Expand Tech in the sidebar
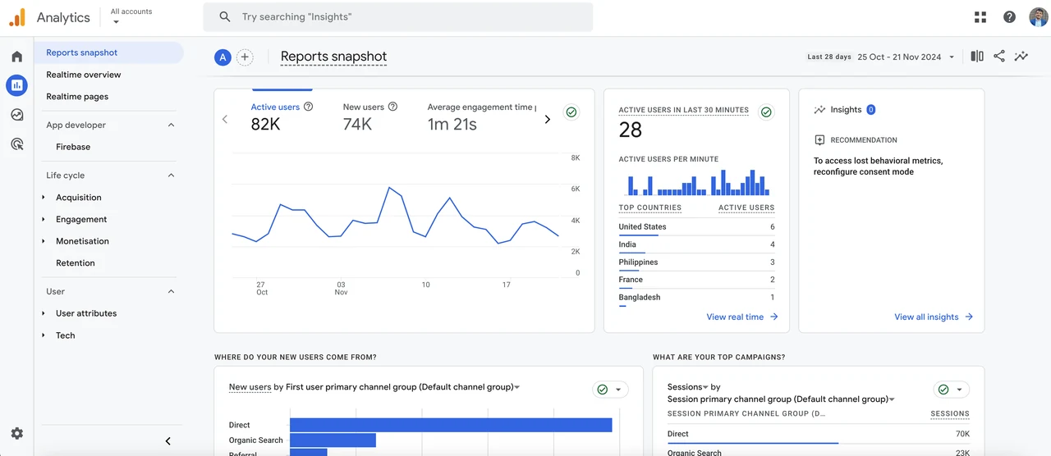The height and width of the screenshot is (456, 1051). 44,335
